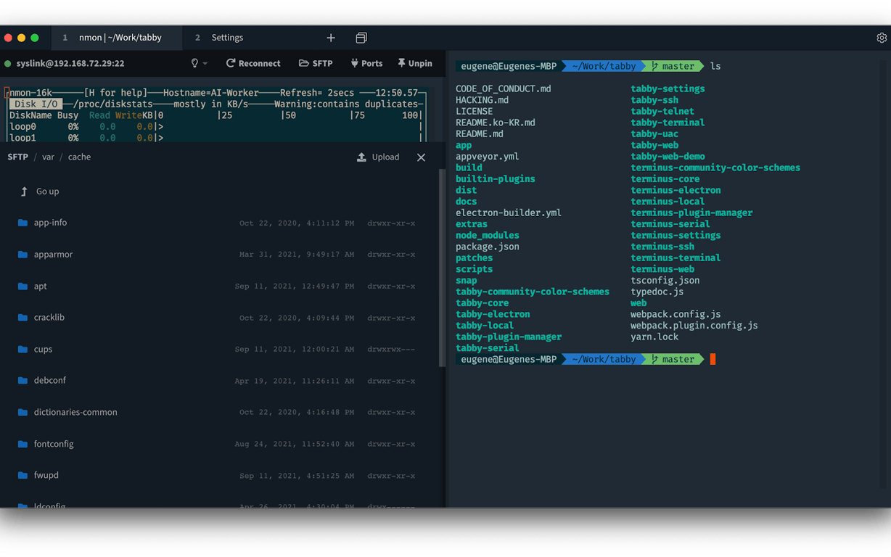The height and width of the screenshot is (557, 891).
Task: Switch to the Settings tab
Action: 226,38
